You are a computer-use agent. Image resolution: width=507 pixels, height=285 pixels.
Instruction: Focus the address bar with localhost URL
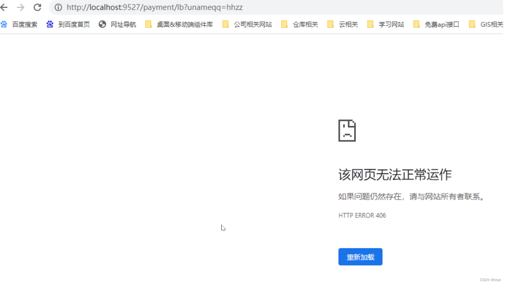(x=276, y=7)
